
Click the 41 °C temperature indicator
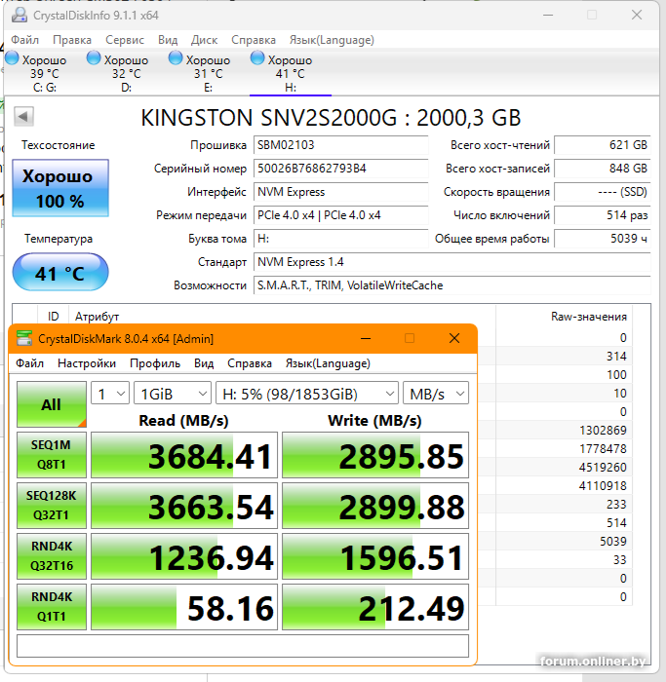(60, 273)
